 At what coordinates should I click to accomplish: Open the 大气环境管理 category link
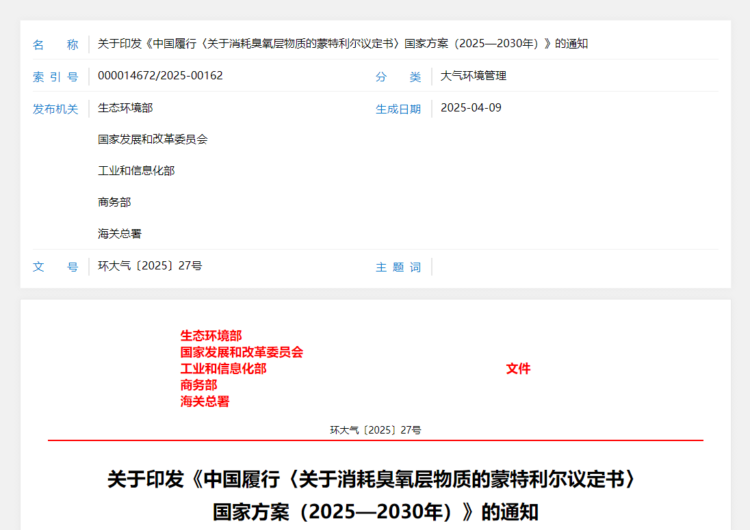473,76
